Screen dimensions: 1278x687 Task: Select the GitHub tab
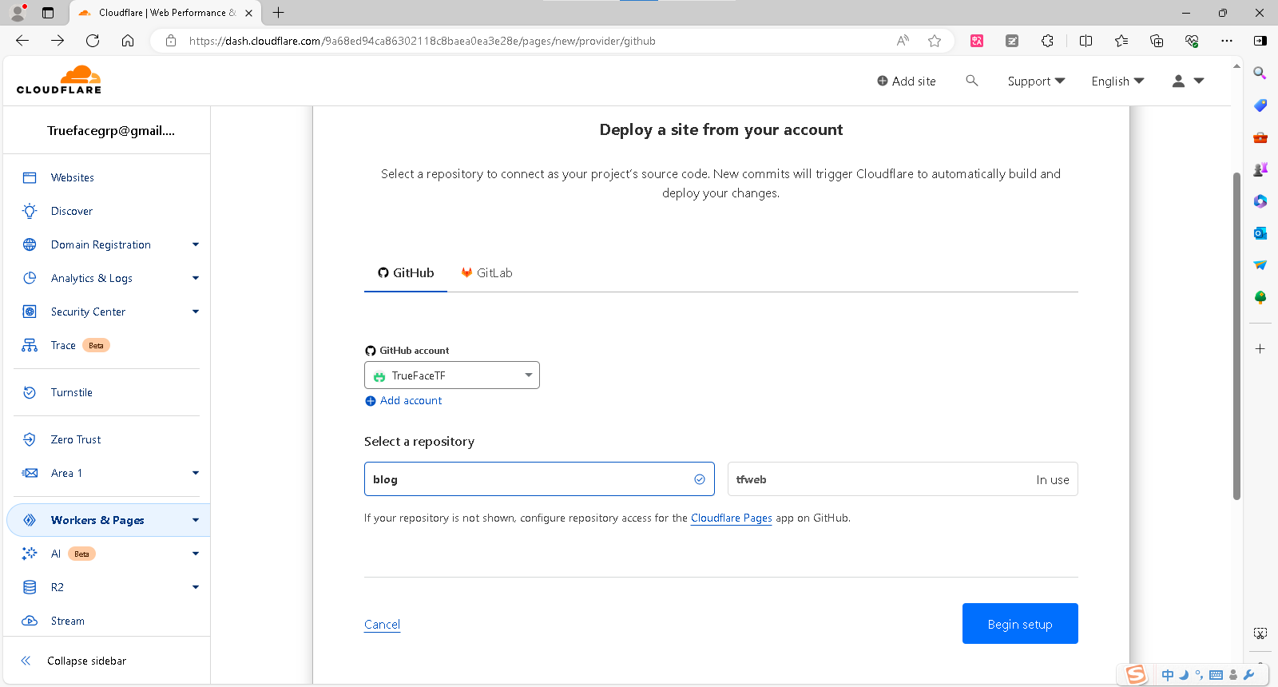(x=406, y=273)
